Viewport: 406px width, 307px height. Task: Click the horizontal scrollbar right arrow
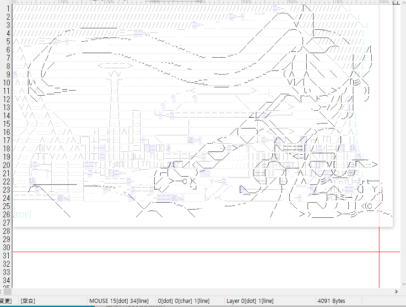tap(396, 291)
